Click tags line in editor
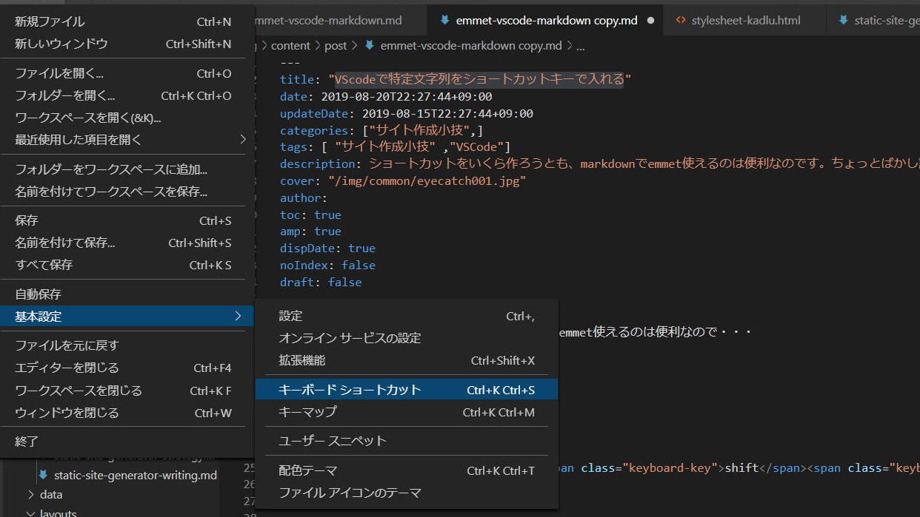 pos(396,147)
